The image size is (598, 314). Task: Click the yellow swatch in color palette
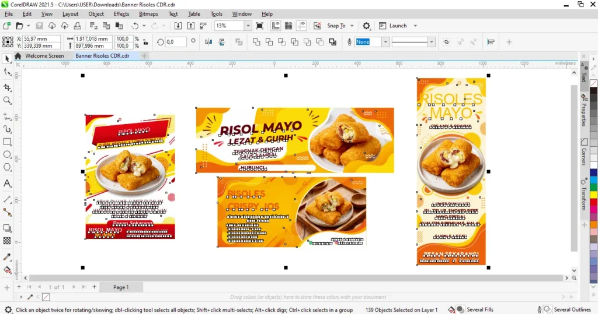593,195
